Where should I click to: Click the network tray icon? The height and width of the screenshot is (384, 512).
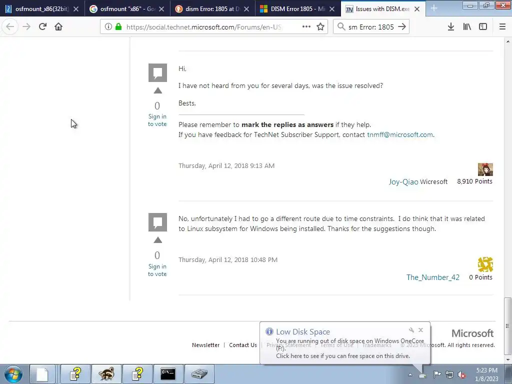pyautogui.click(x=449, y=374)
